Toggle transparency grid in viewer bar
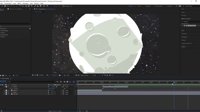Screen dimensions: 200x112 tap(78, 75)
